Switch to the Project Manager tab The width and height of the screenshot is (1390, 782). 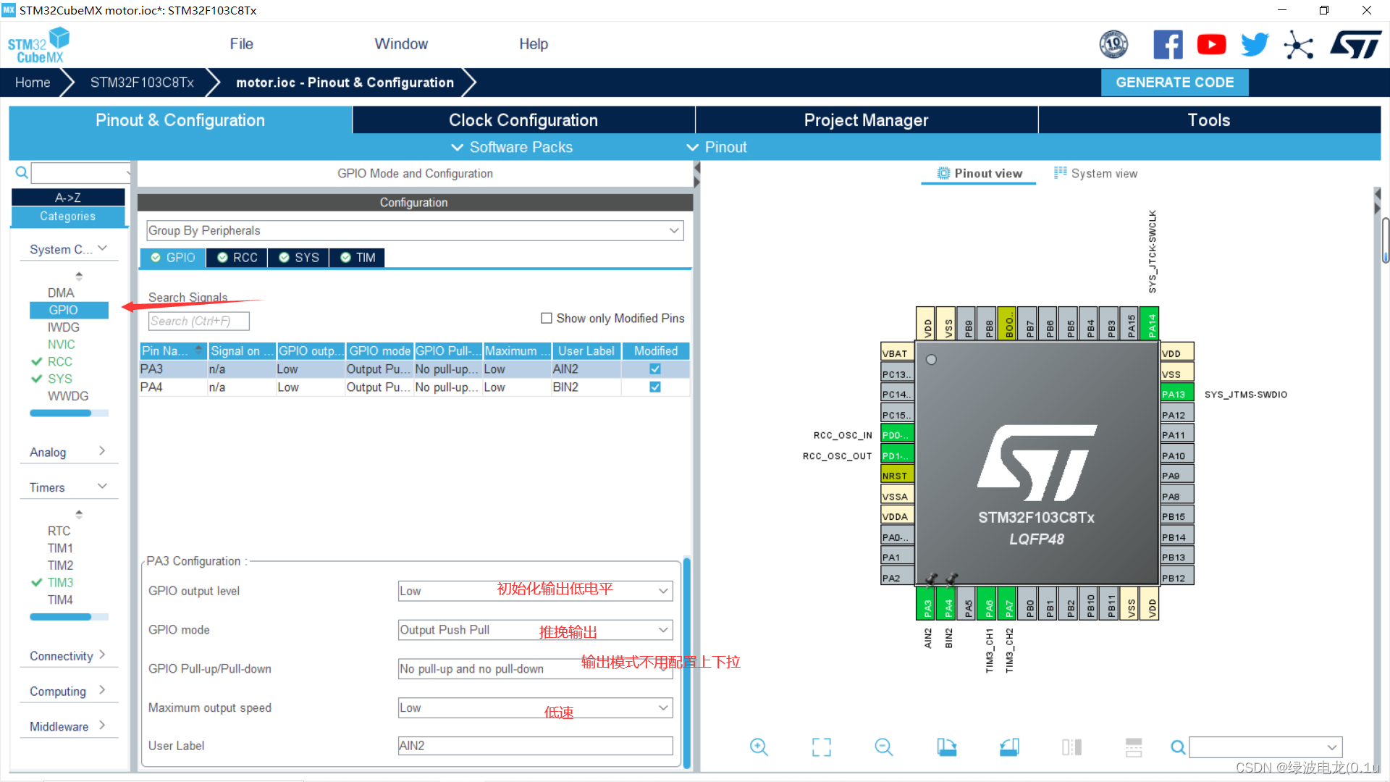[866, 120]
